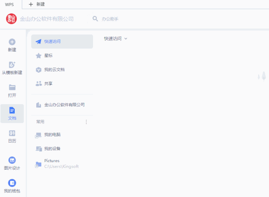Click the more options dots beside 常用
269x197 pixels.
86,122
